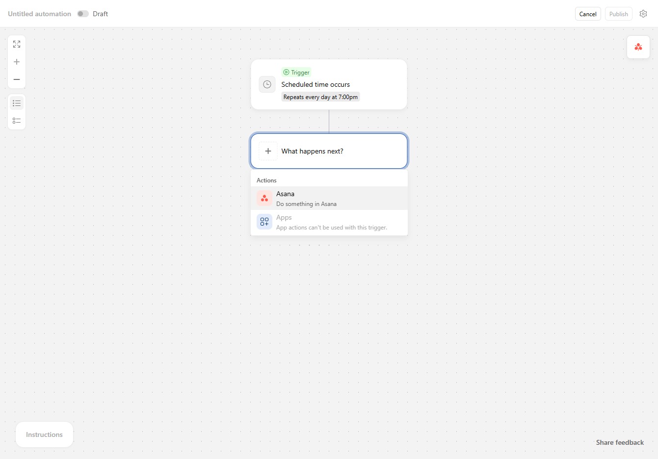Toggle the Draft switch on
Viewport: 658px width, 459px height.
coord(83,14)
